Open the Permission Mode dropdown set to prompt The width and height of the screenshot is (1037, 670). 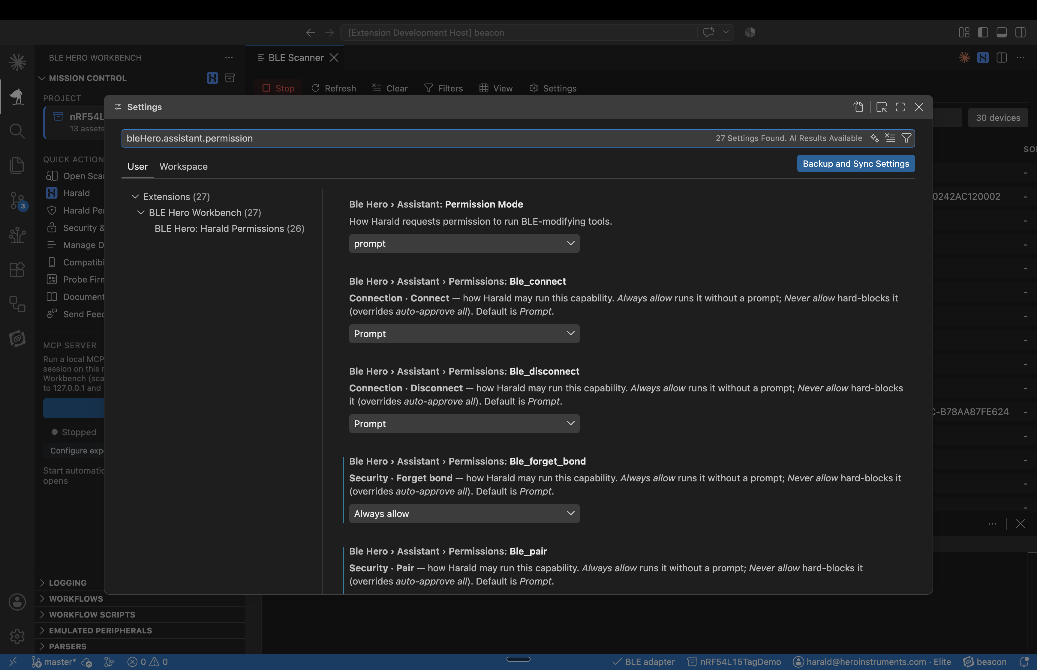(464, 244)
